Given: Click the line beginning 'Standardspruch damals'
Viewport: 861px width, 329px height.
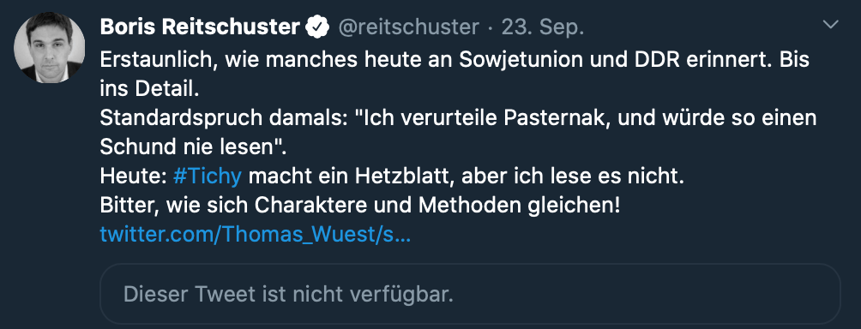Looking at the screenshot, I should point(459,118).
